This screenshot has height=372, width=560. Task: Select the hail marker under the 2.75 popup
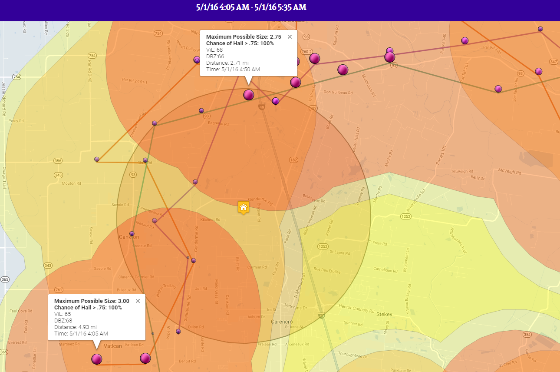(x=248, y=95)
